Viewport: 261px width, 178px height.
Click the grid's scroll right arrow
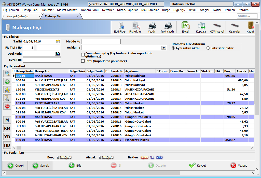click(252, 147)
